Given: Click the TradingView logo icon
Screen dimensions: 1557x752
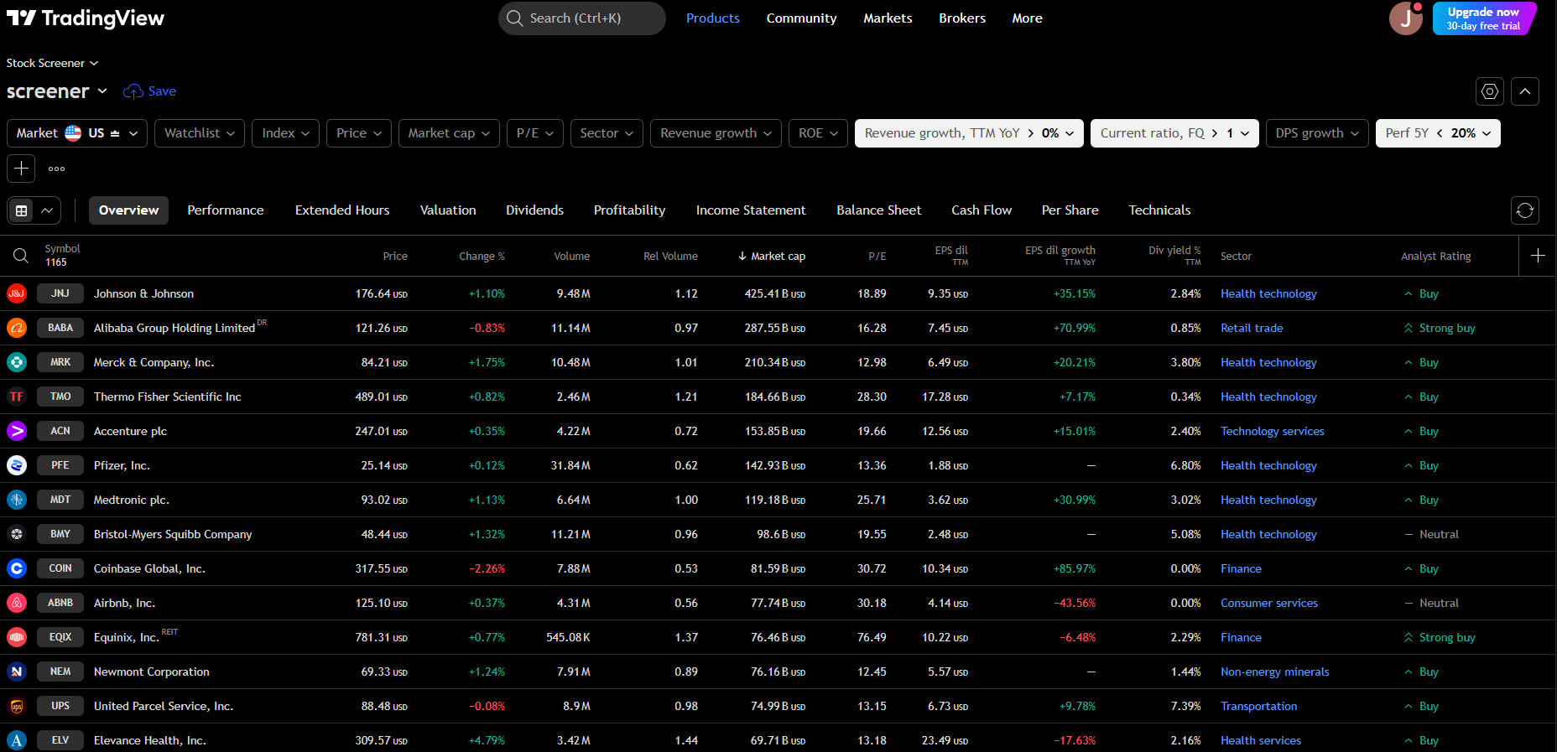Looking at the screenshot, I should [x=22, y=18].
